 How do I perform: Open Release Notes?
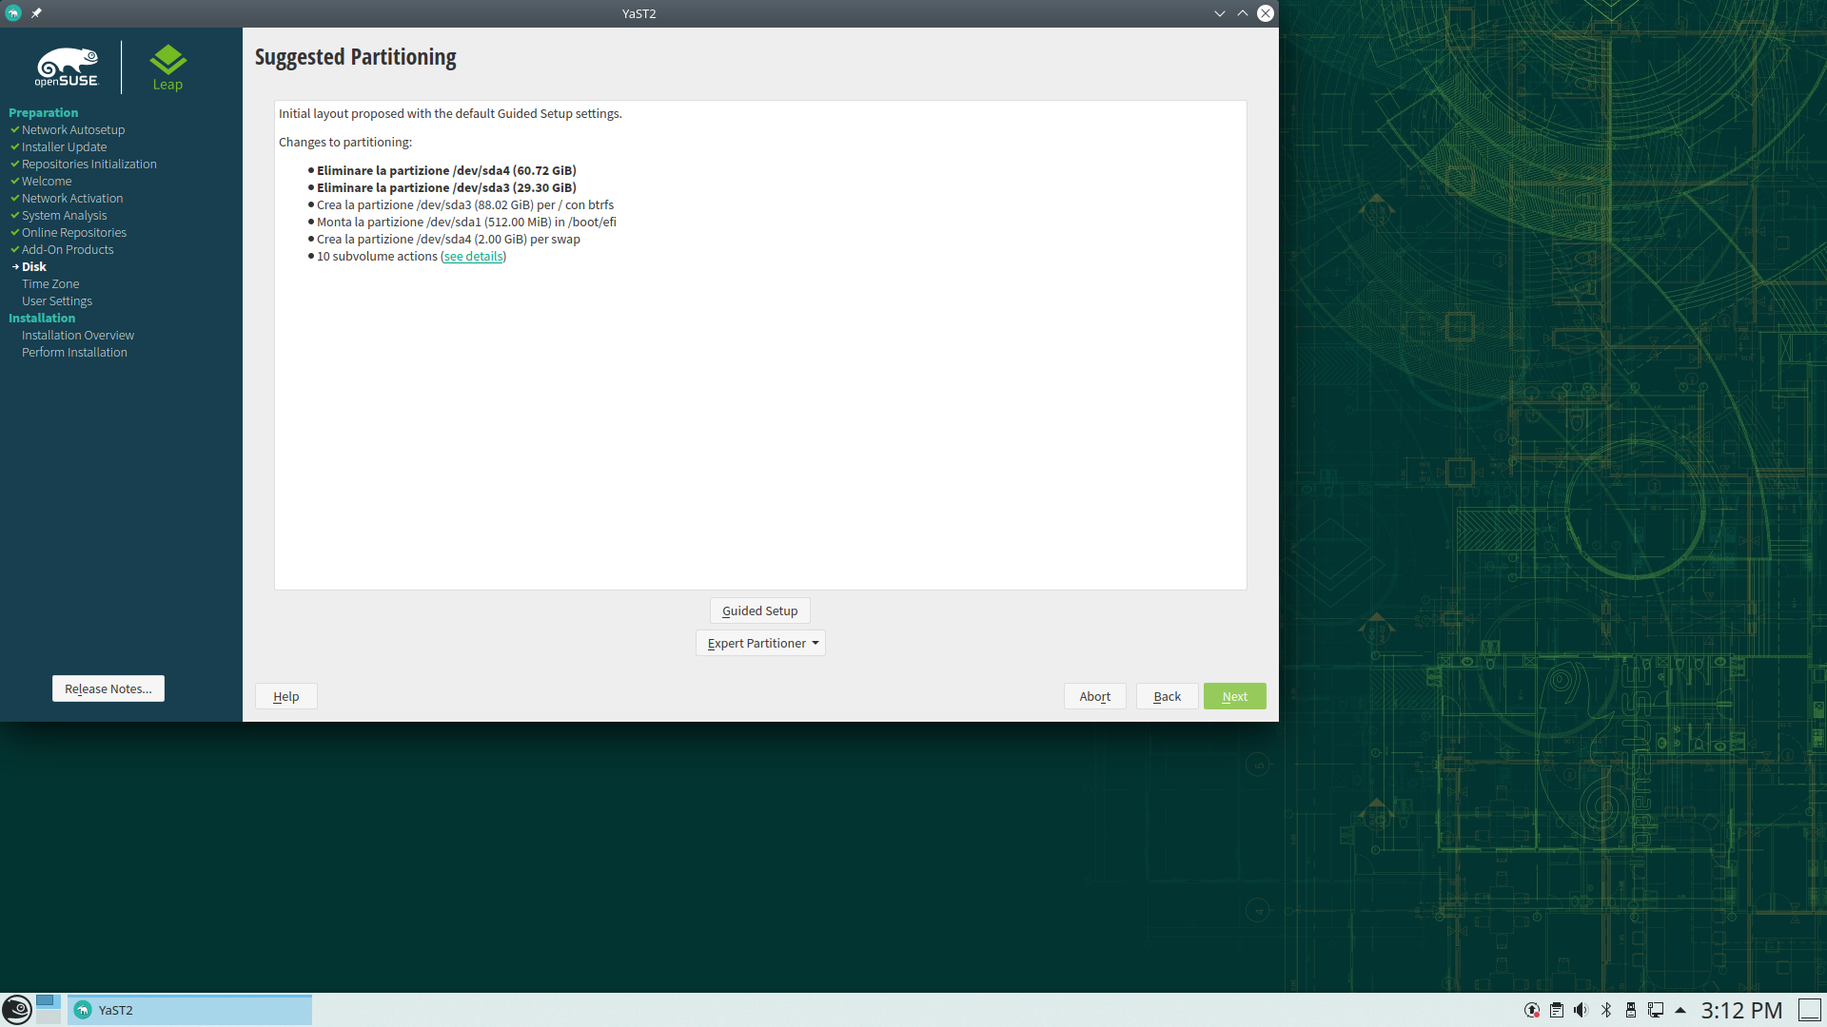(x=108, y=688)
